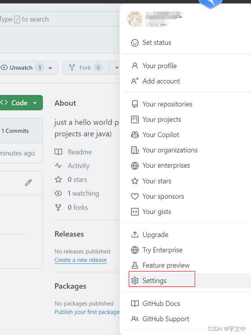251x335 pixels.
Task: Click the 1 watching link
Action: [84, 193]
